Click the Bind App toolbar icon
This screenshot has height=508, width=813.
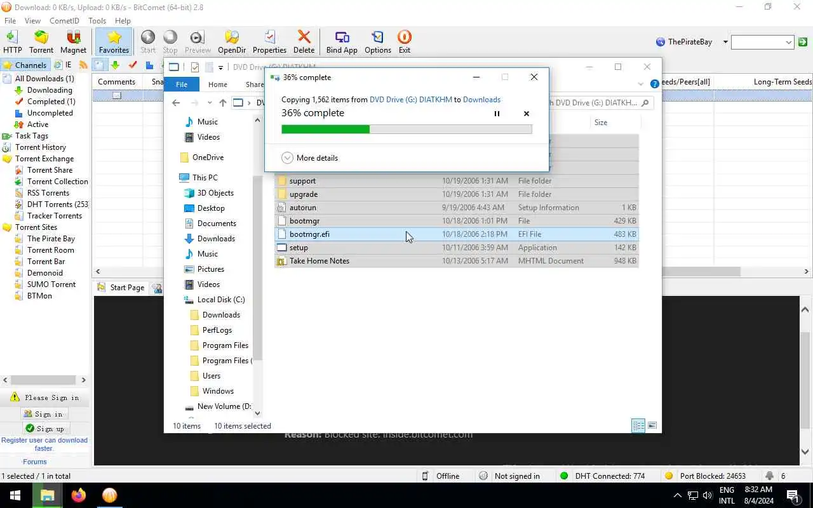(x=342, y=42)
